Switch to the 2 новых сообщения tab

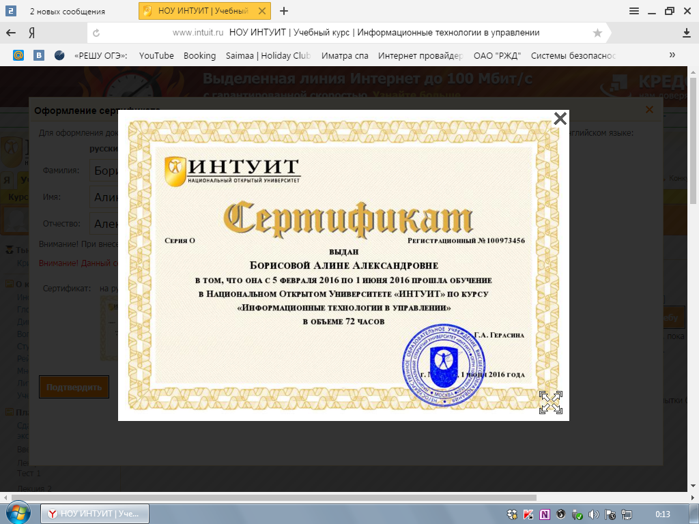coord(68,12)
